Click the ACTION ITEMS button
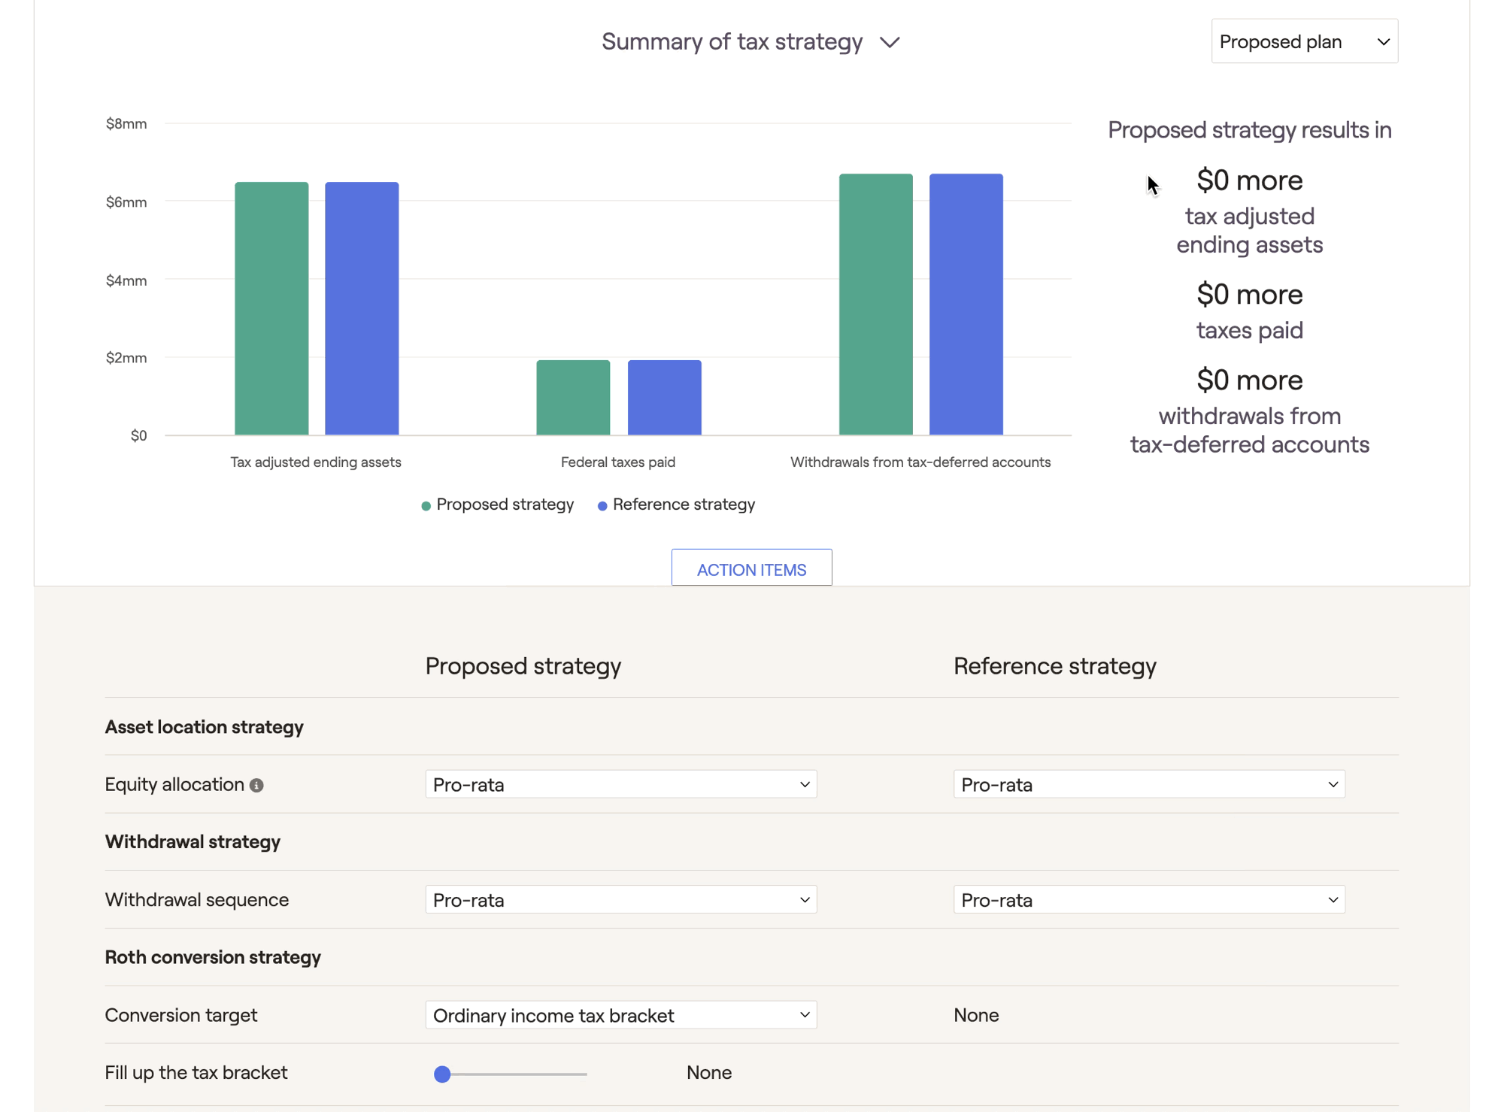Viewport: 1504px width, 1112px height. coord(750,569)
